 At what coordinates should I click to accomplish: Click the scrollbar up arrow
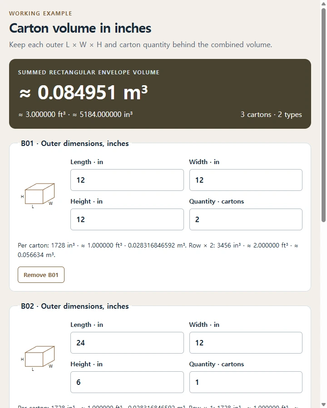[x=324, y=4]
